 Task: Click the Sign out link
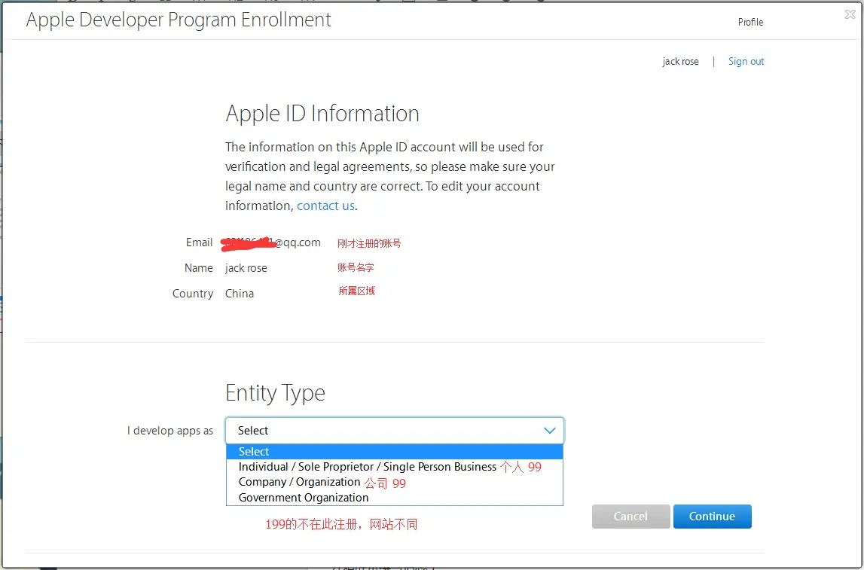[x=746, y=61]
